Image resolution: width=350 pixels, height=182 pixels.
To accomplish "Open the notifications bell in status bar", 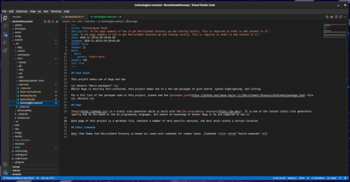I will 345,178.
